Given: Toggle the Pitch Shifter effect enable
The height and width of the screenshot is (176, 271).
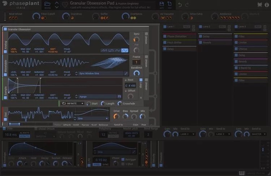Looking at the screenshot, I should tap(165, 43).
